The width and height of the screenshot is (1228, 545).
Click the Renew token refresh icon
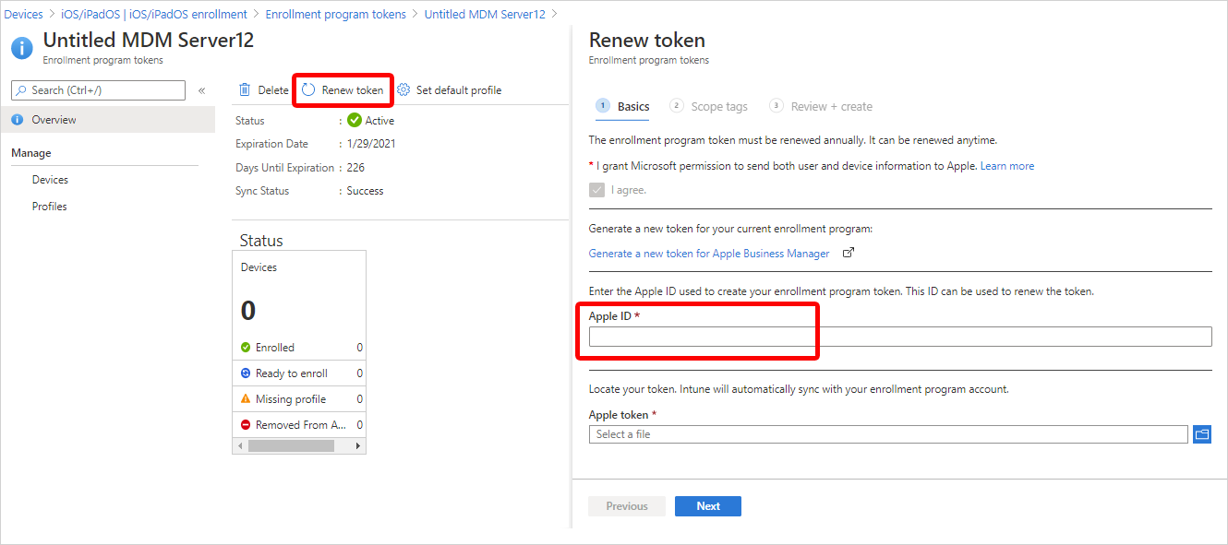308,90
